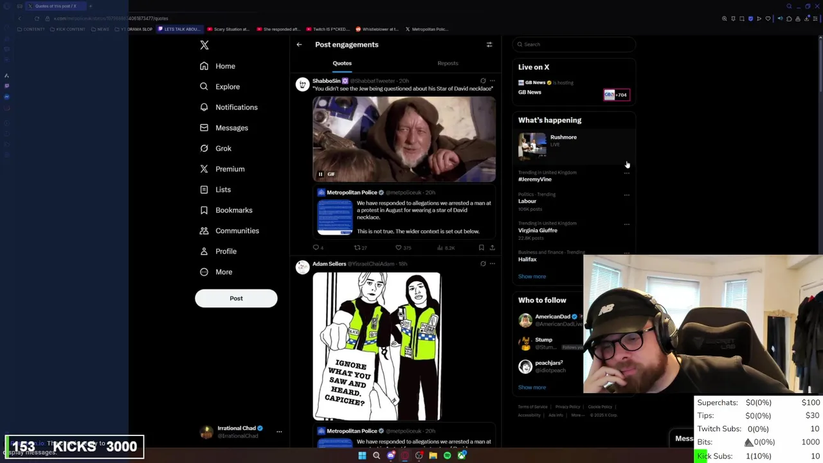Switch to the Reposts tab
The height and width of the screenshot is (463, 823).
point(448,63)
